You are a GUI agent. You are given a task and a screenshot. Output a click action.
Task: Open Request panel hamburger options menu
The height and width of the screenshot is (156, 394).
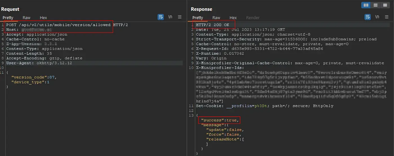[x=180, y=17]
